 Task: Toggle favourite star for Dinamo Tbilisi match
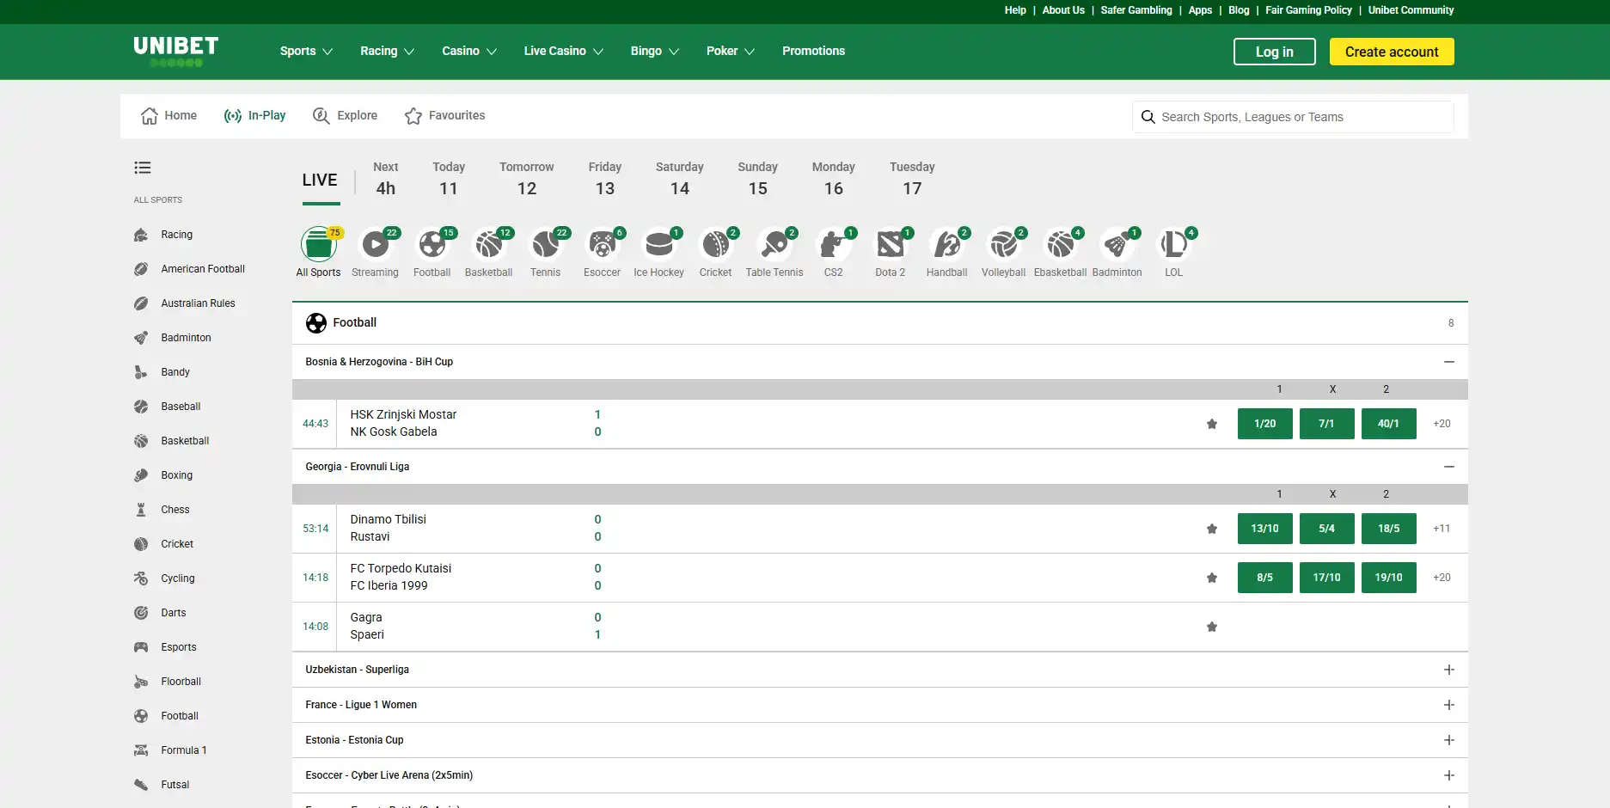click(1212, 529)
